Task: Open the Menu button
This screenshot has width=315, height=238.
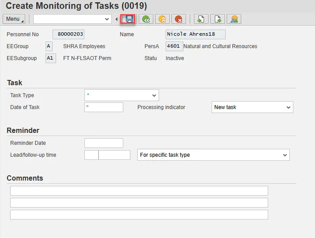Action: (14, 19)
